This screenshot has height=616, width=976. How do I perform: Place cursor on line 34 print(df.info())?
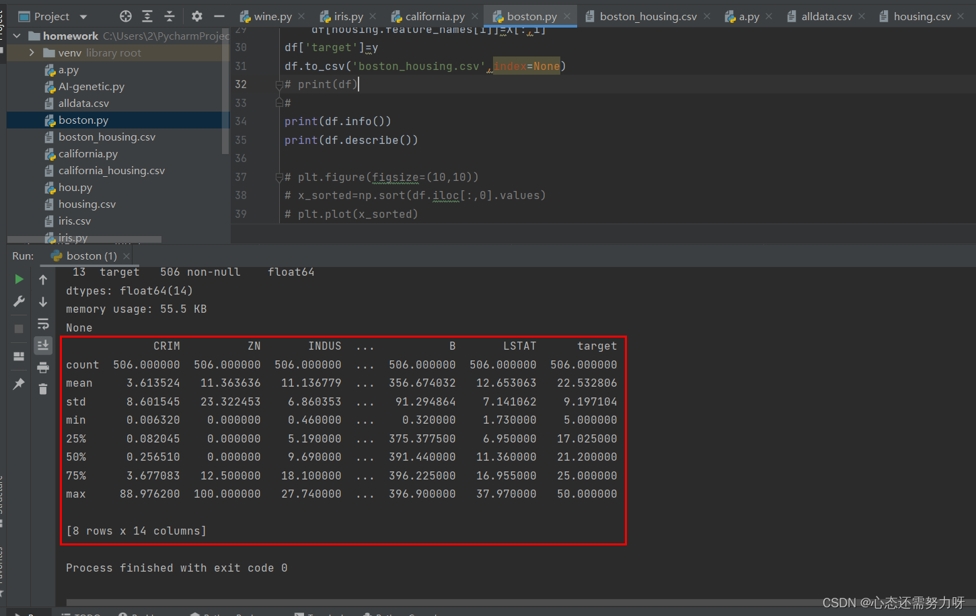[x=338, y=122]
